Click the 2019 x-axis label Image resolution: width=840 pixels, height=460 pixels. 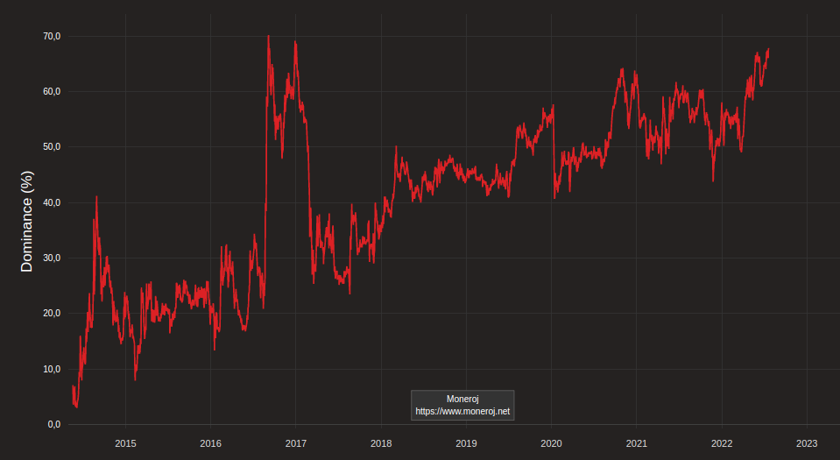tap(466, 443)
